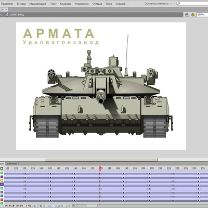The image size is (208, 208).
Task: Click frame 200 on the timeline ruler
Action: click(x=143, y=168)
